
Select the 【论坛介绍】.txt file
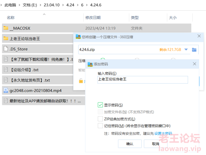[38, 70]
